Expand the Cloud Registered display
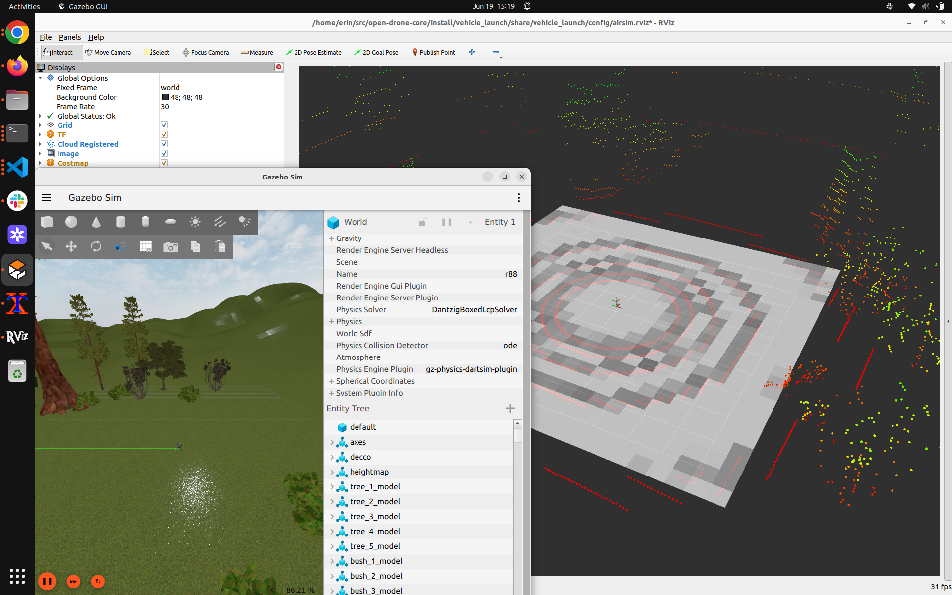 [40, 144]
